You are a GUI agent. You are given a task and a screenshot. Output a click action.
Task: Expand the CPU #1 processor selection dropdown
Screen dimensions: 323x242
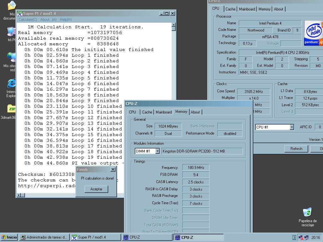coord(292,127)
